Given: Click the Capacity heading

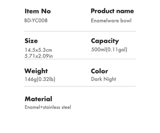Looking at the screenshot, I should coord(105,41).
